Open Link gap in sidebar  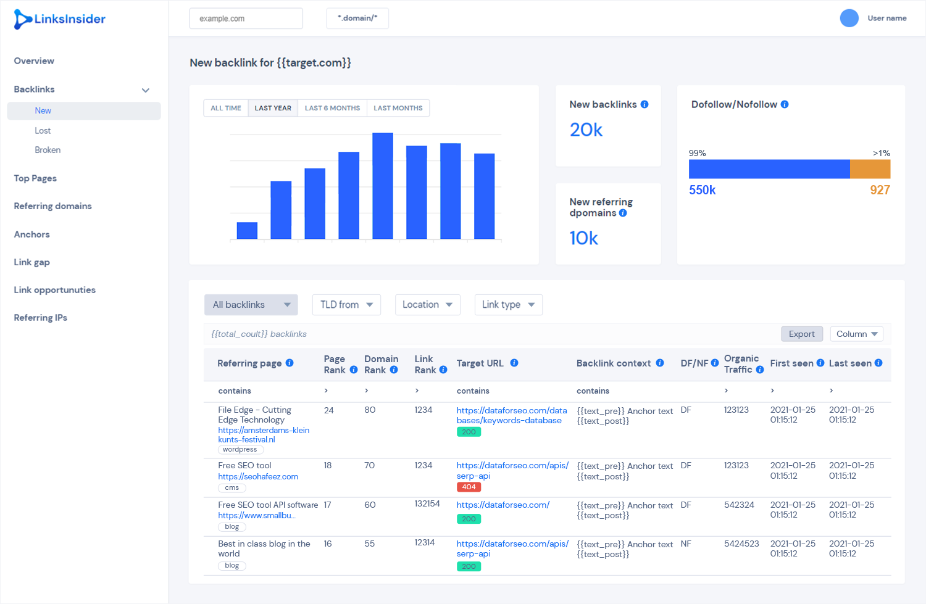[31, 262]
